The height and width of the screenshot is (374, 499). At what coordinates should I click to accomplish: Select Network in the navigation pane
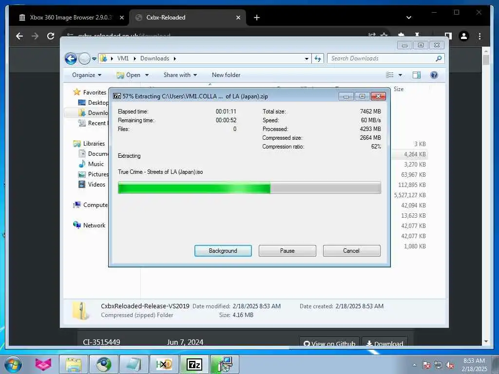point(89,225)
